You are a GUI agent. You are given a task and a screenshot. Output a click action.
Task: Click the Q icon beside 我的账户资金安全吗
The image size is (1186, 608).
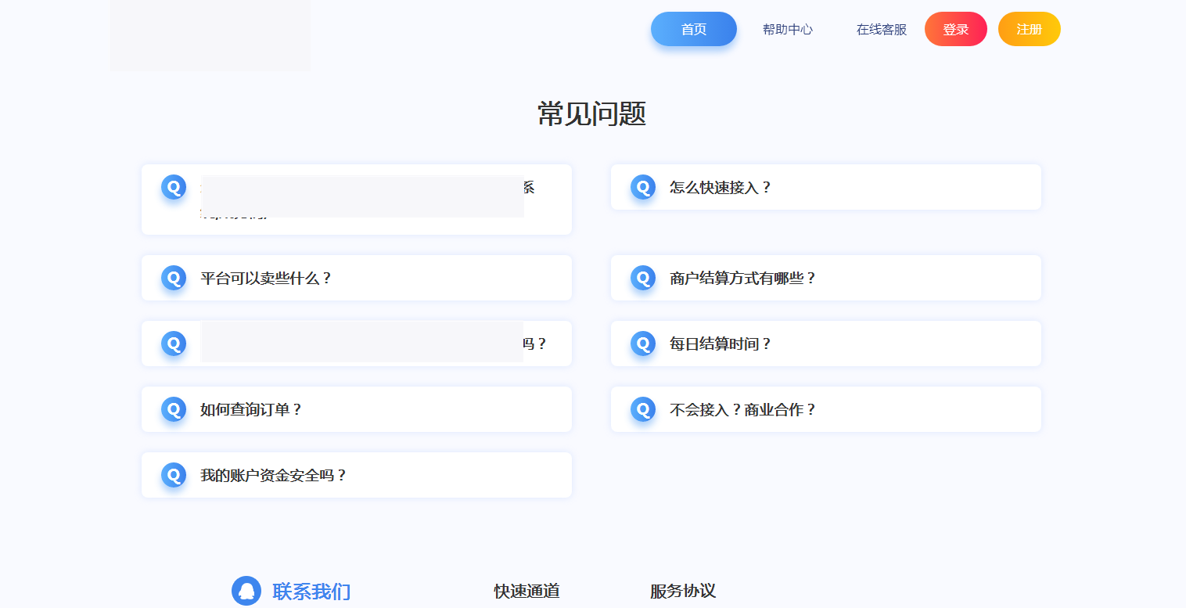[173, 474]
